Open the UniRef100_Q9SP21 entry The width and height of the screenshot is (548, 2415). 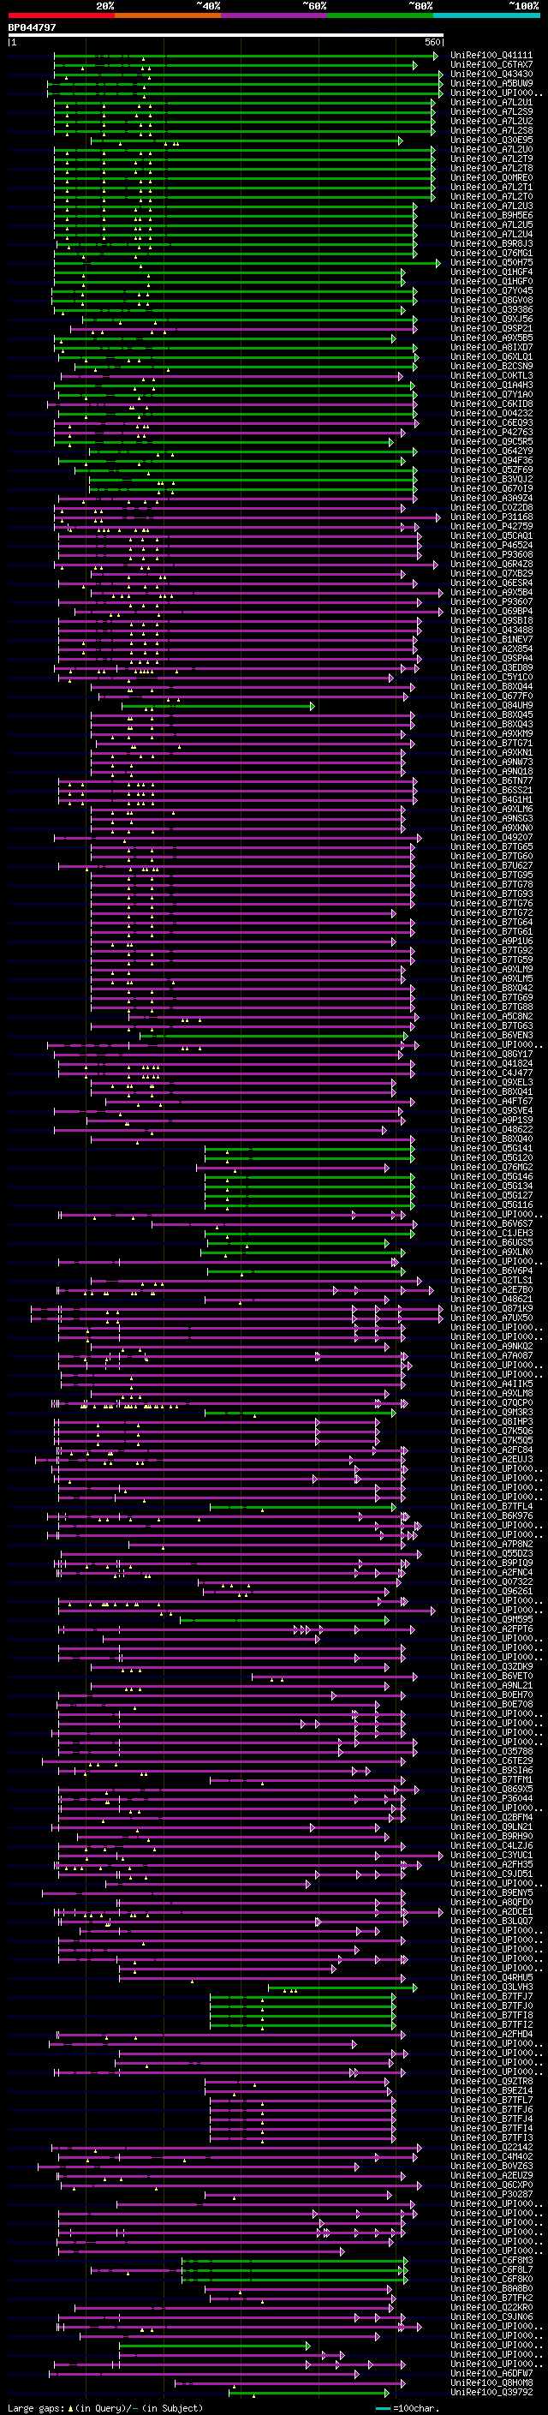point(491,329)
